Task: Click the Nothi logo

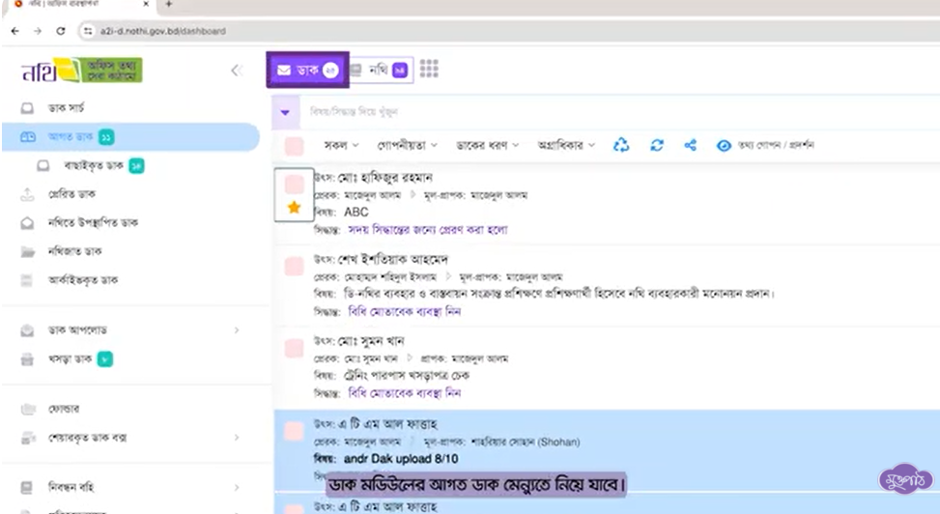Action: pyautogui.click(x=82, y=71)
